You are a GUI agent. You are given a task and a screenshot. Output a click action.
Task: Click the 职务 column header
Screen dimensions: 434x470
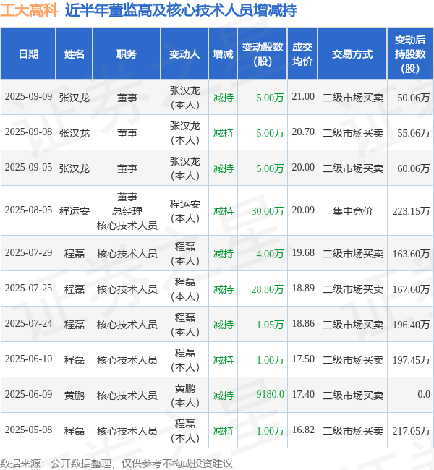click(127, 54)
